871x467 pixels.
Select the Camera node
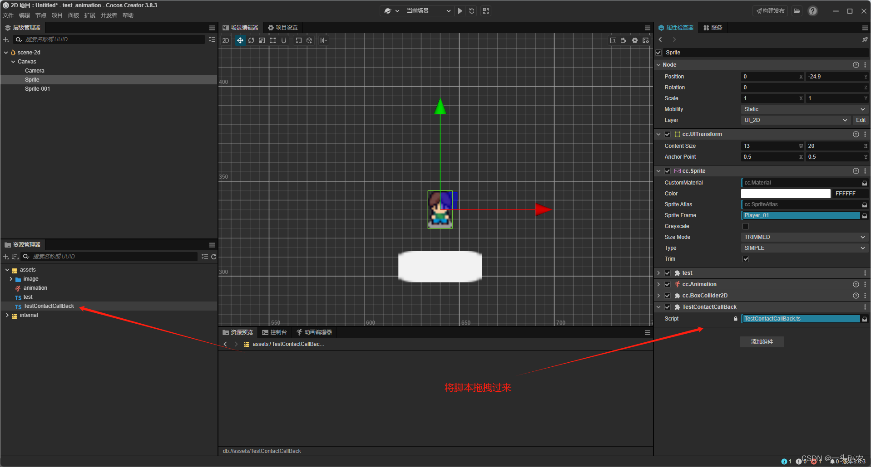click(x=35, y=71)
